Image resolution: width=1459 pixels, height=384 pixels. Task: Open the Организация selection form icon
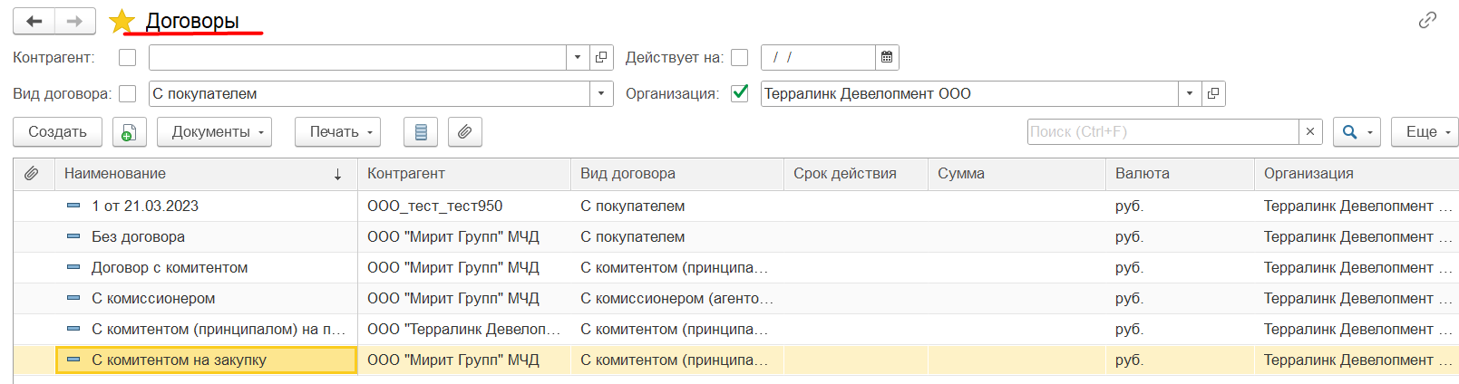1213,93
